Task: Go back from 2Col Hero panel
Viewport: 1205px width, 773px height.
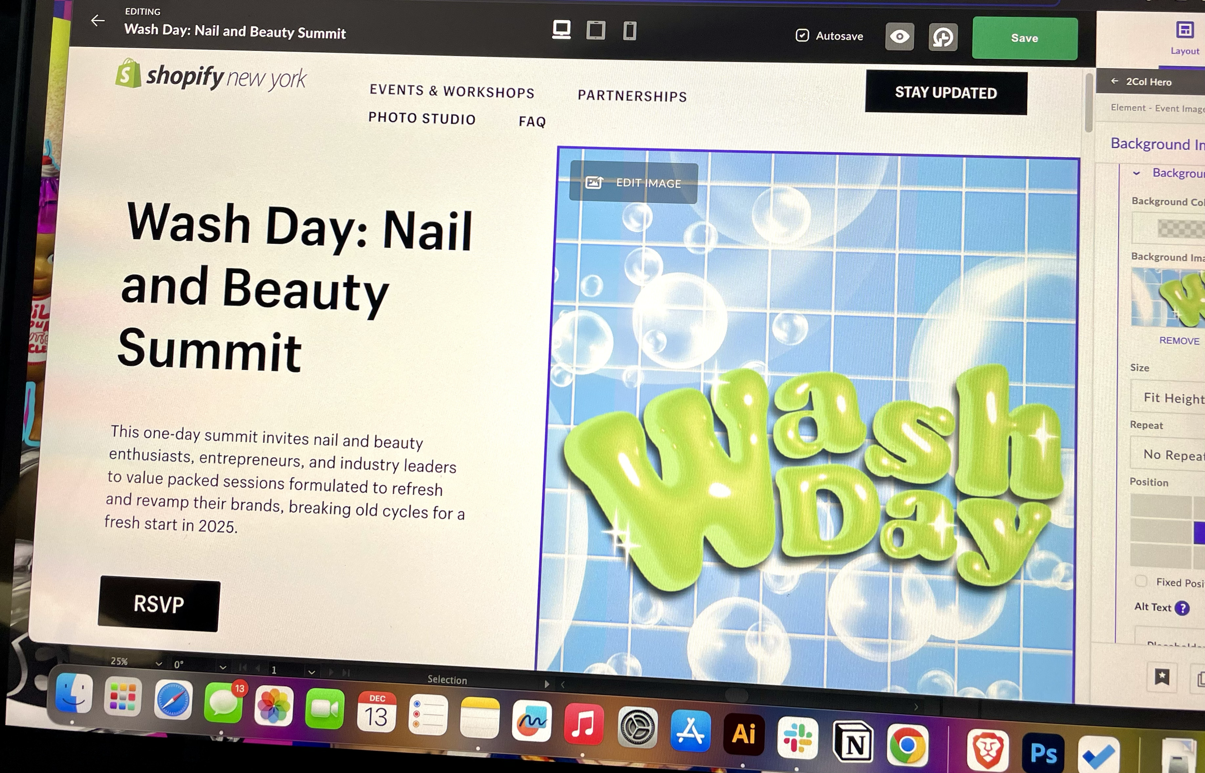Action: click(x=1115, y=81)
